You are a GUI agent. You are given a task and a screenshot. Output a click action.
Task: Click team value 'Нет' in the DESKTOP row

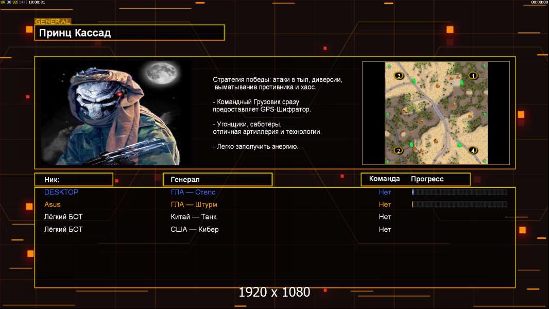point(385,192)
